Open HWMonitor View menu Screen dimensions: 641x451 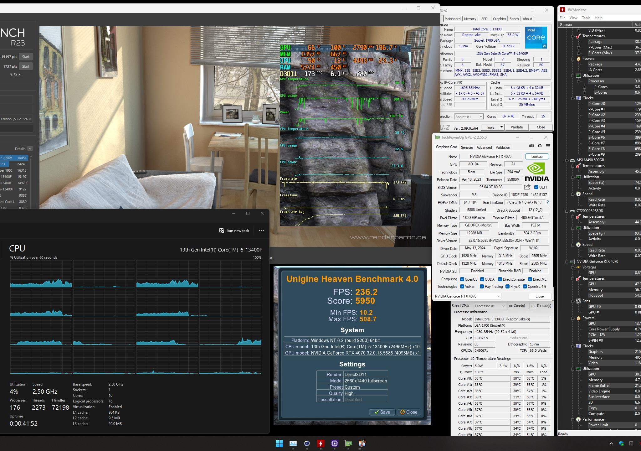(573, 18)
